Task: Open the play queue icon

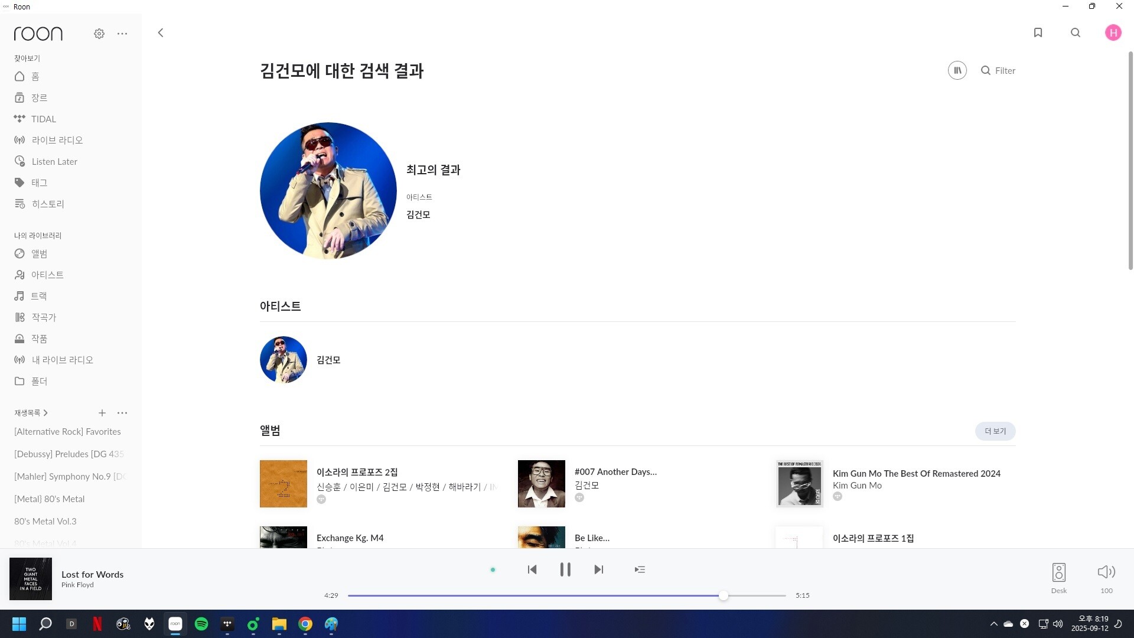Action: tap(640, 569)
